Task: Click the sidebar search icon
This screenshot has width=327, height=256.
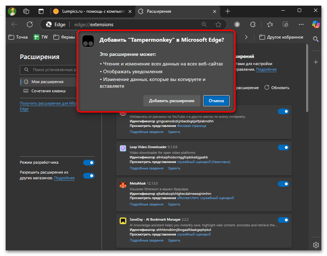Action: [316, 39]
